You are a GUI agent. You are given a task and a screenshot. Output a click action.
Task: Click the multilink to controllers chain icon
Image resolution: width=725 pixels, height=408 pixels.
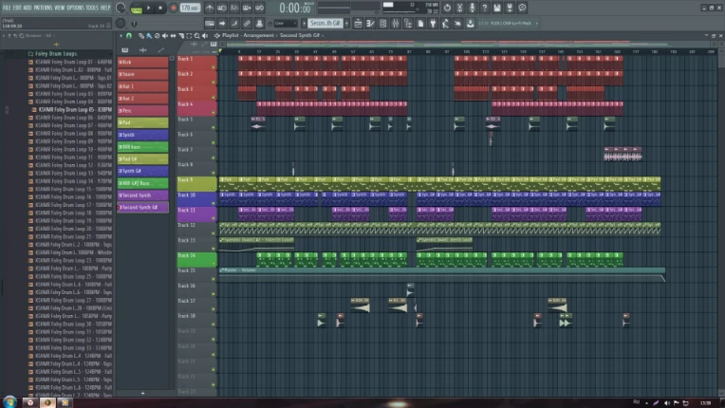click(247, 23)
